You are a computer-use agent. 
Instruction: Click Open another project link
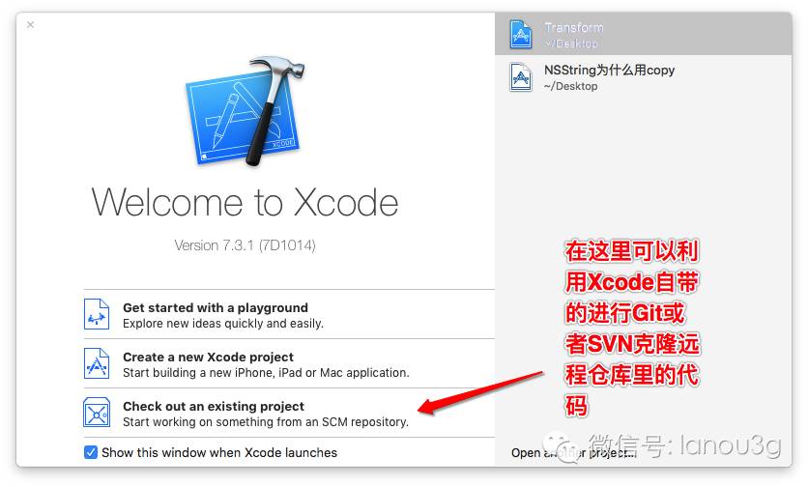573,452
